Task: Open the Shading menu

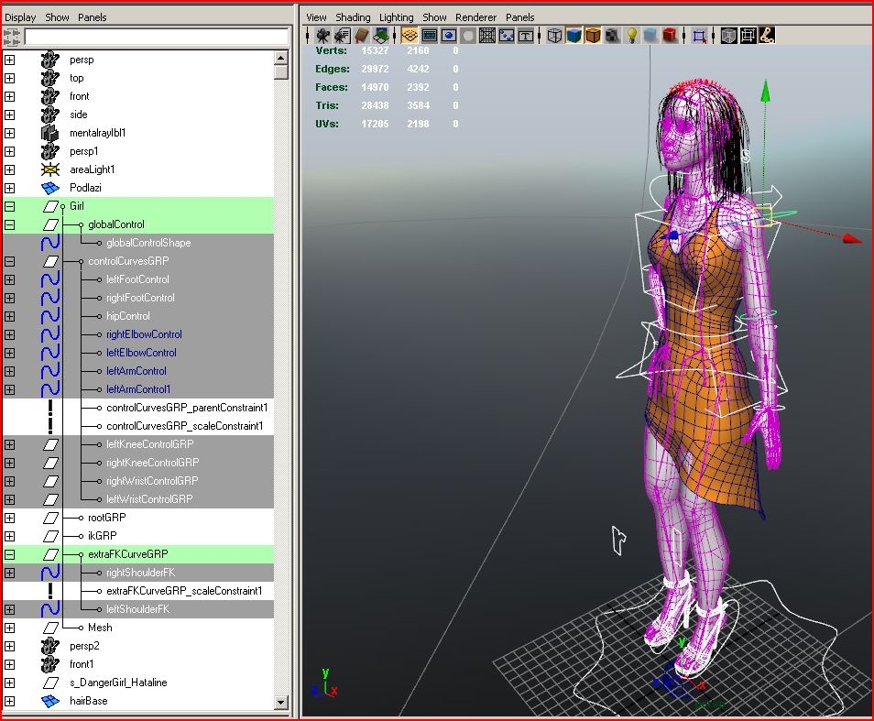Action: point(353,16)
